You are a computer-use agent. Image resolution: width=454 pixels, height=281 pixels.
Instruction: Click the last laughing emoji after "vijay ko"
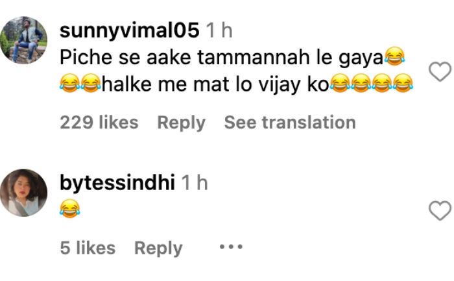403,83
